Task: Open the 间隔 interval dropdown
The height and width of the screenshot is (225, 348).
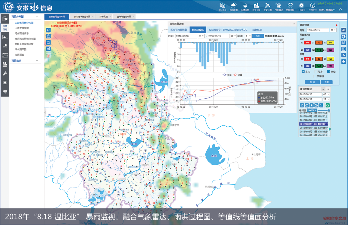Action: [x=248, y=36]
